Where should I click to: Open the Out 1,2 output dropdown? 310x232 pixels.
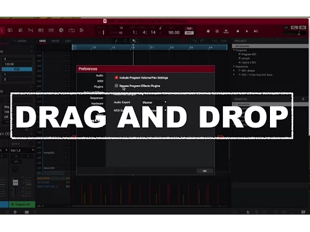[x=22, y=150]
